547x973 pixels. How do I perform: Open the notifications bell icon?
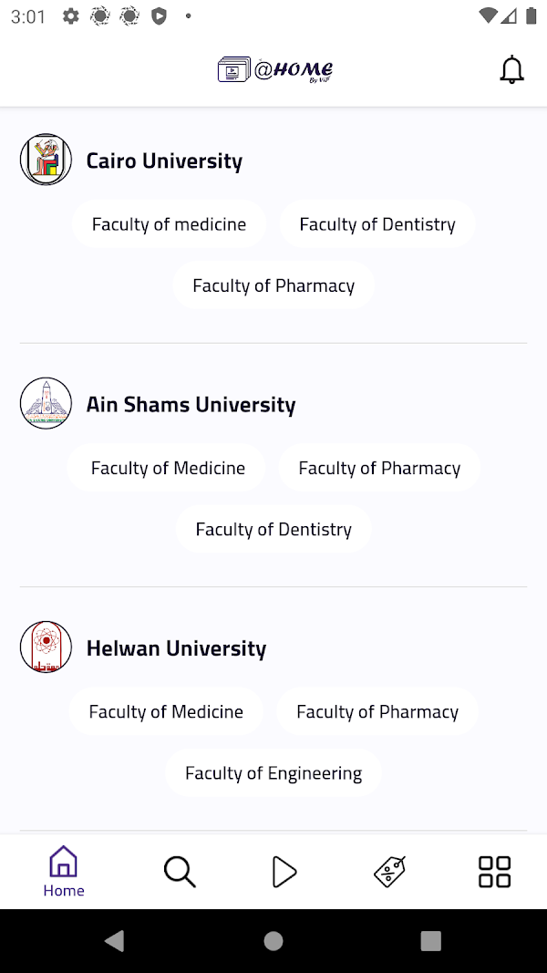[x=511, y=70]
